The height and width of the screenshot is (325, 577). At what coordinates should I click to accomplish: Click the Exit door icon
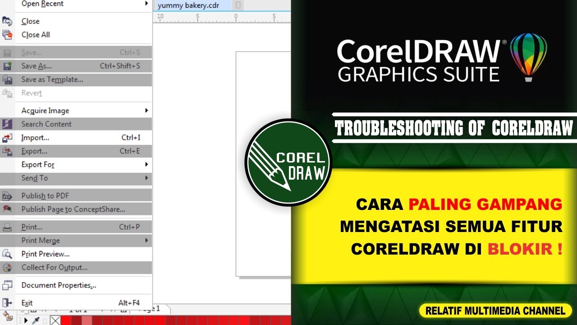coord(7,303)
